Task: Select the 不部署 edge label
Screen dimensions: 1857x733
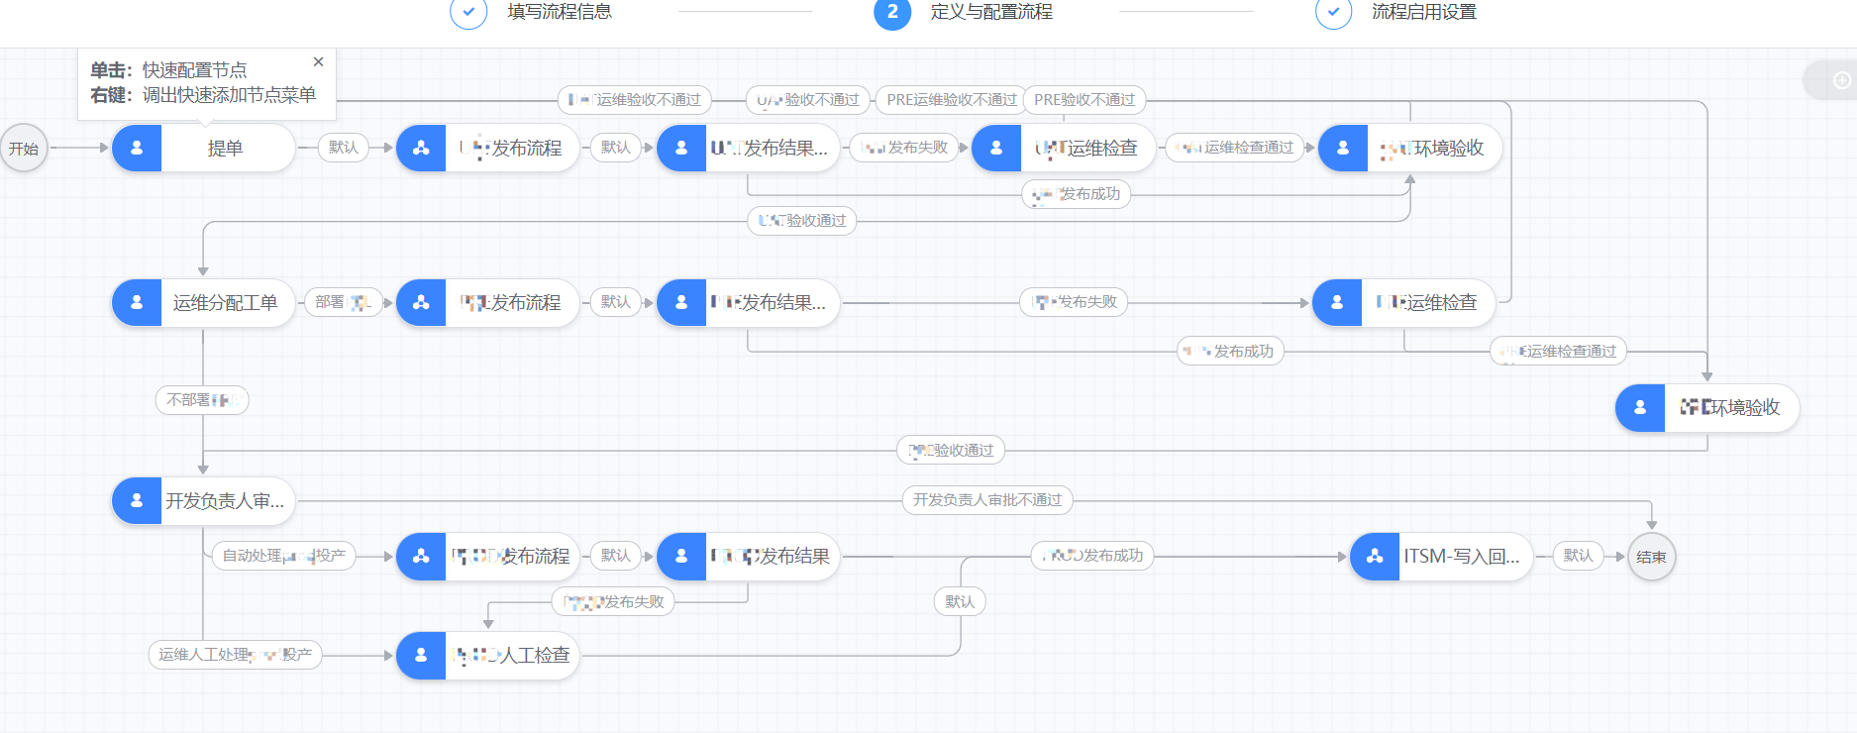Action: tap(202, 400)
